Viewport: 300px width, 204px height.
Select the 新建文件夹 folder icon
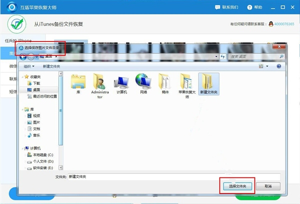208,84
